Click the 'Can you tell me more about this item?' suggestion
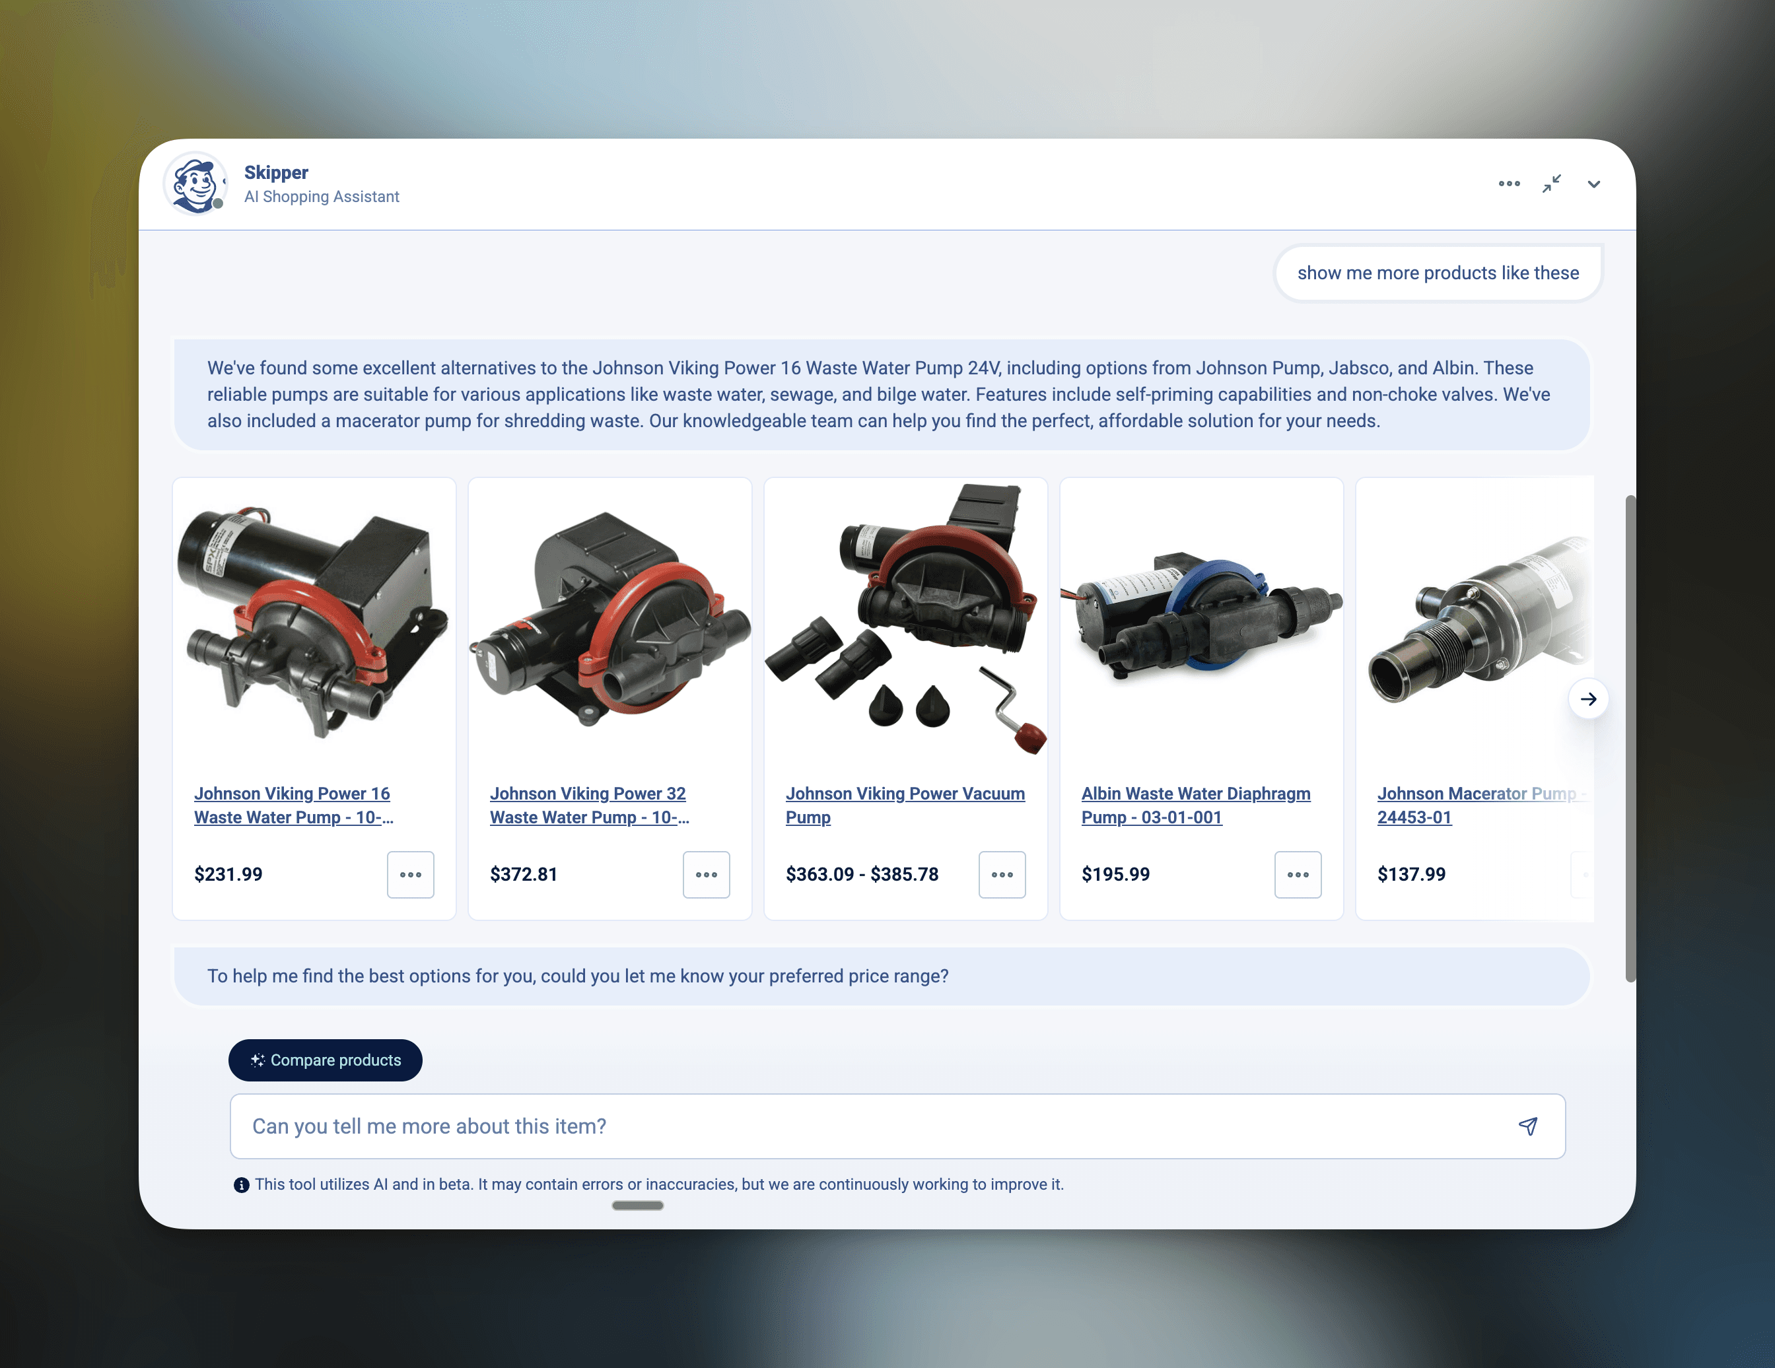This screenshot has height=1368, width=1775. (x=429, y=1127)
